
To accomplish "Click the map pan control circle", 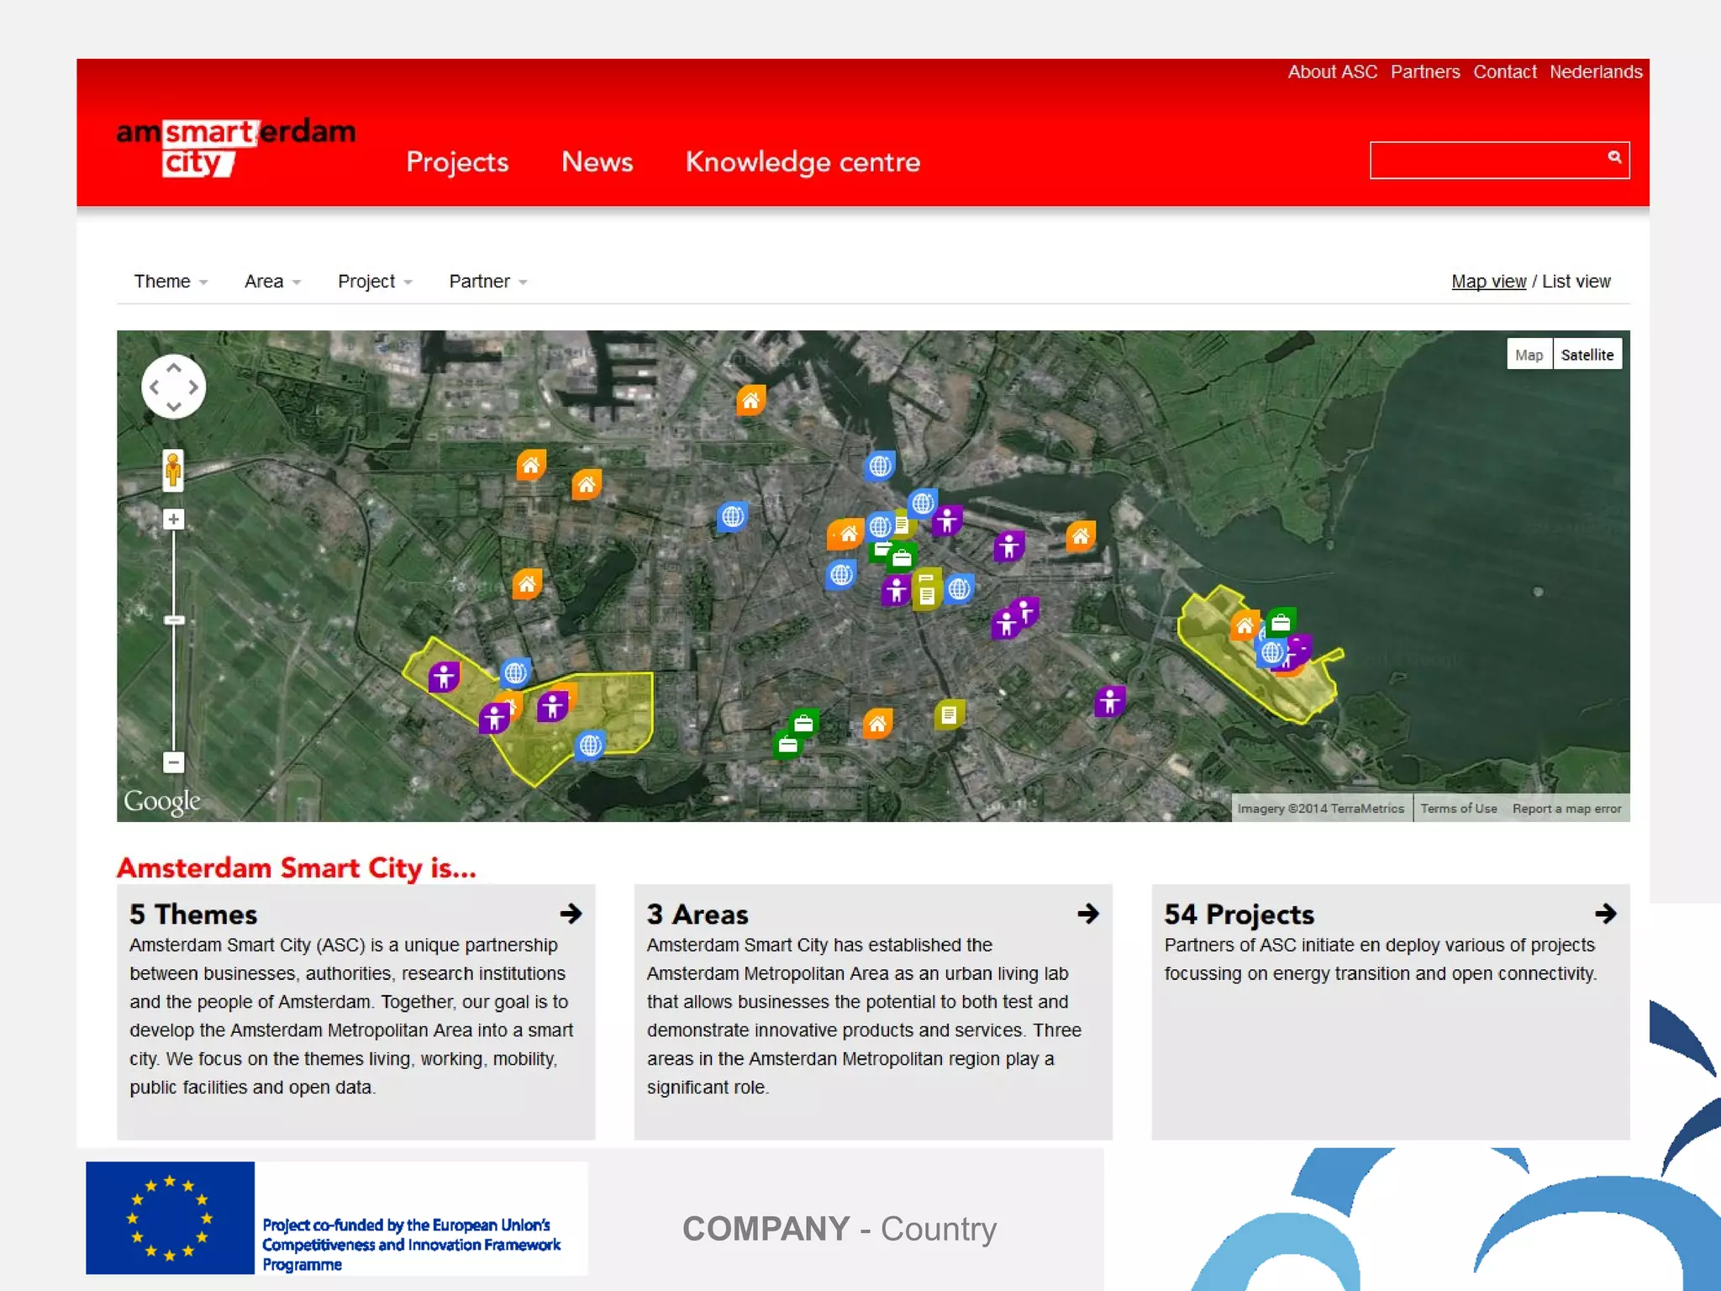I will pyautogui.click(x=174, y=387).
